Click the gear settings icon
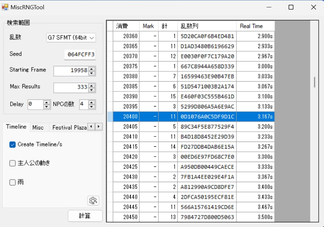Viewport: 324px width, 227px height. (93, 200)
